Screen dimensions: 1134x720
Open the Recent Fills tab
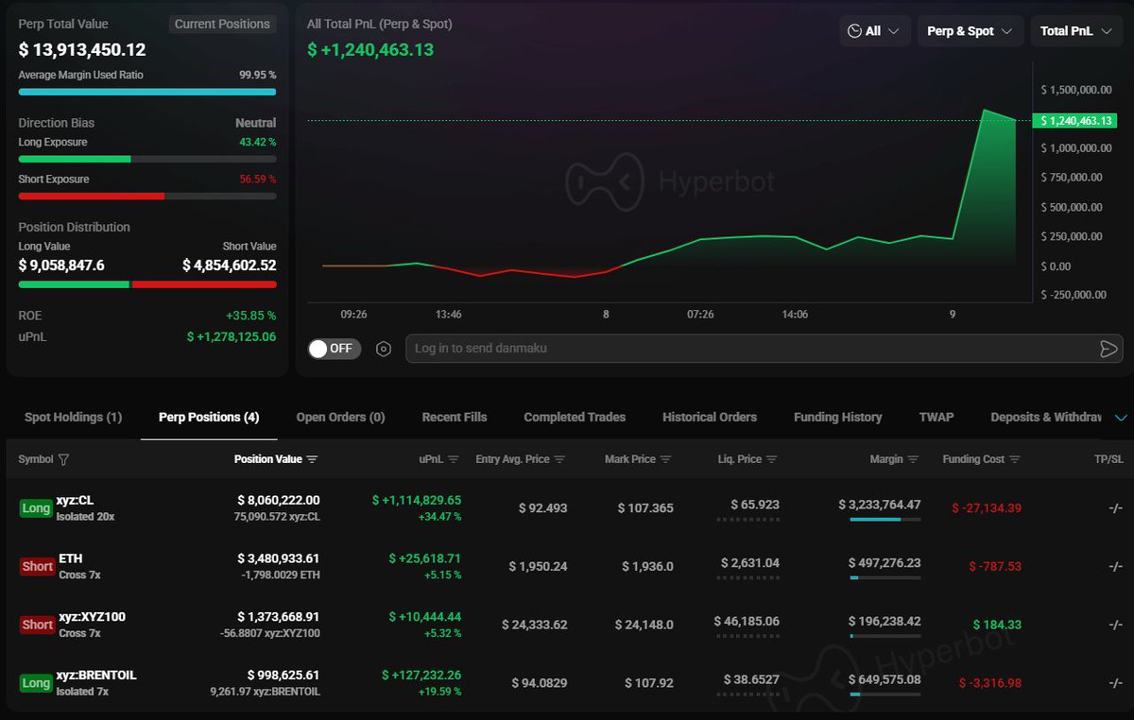455,417
